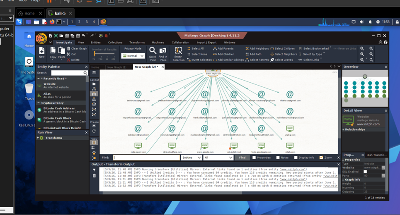
Task: Create a new graph with New icon
Action: pyautogui.click(x=41, y=50)
